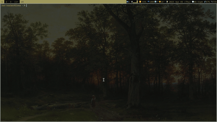Viewport: 217px width, 122px height.
Task: Select workspace tag 3
Action: (11, 2)
